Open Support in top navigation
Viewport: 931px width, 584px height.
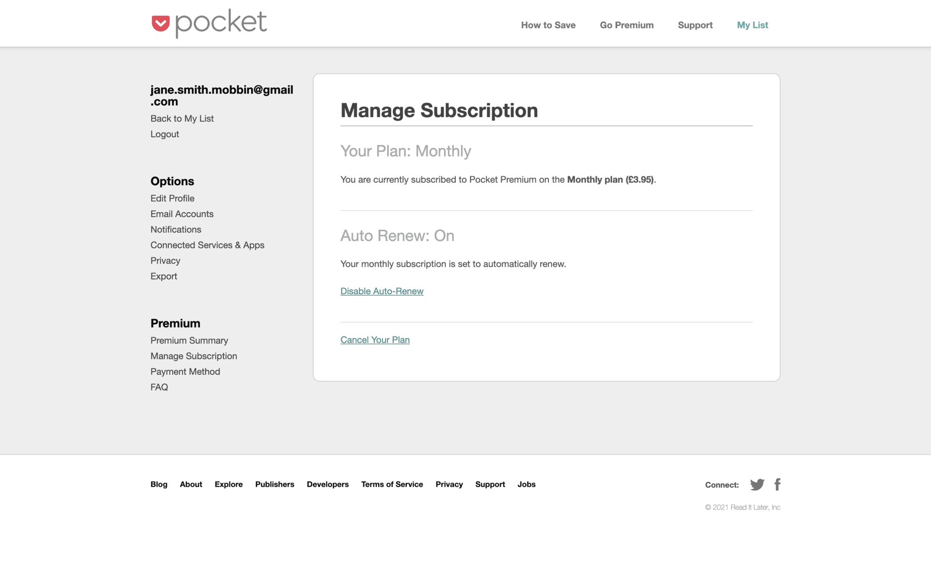(x=695, y=25)
